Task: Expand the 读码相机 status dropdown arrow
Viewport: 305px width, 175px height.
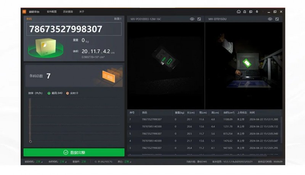Action: [x=42, y=162]
